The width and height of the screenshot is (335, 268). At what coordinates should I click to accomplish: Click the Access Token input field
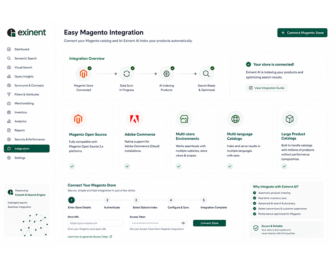click(x=158, y=223)
